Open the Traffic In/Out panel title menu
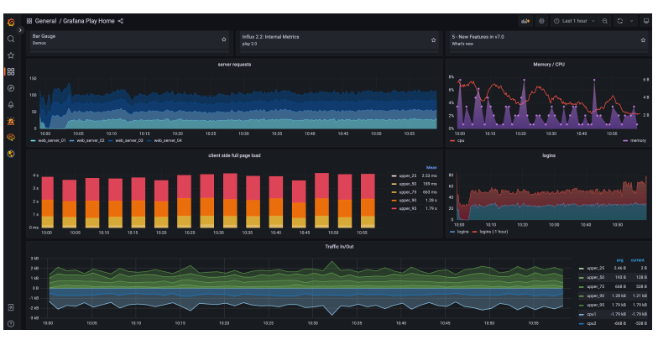 pyautogui.click(x=339, y=247)
